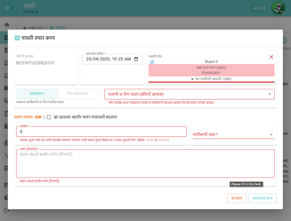
Task: Click the रद्द करप cancel button
Action: [237, 198]
